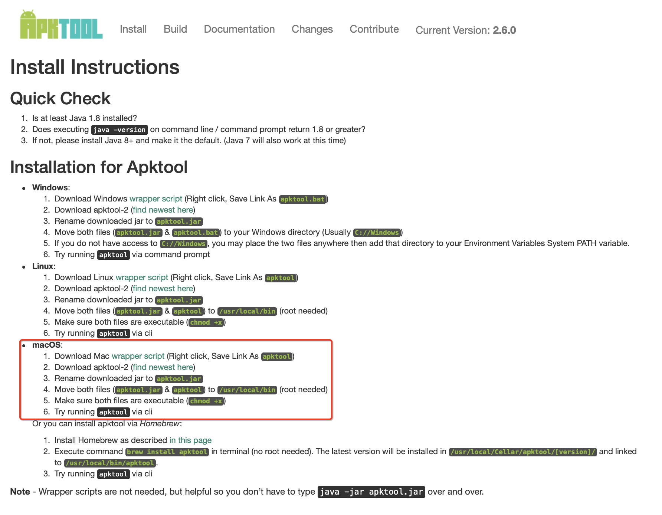Open the Changes page

[x=312, y=29]
